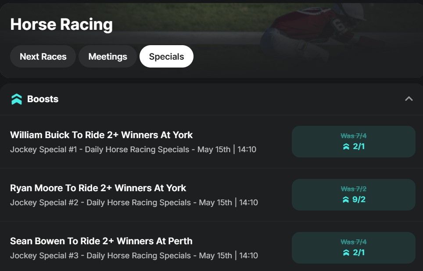This screenshot has width=423, height=271.
Task: Click boost arrow icon in William Buick odds
Action: coord(346,146)
